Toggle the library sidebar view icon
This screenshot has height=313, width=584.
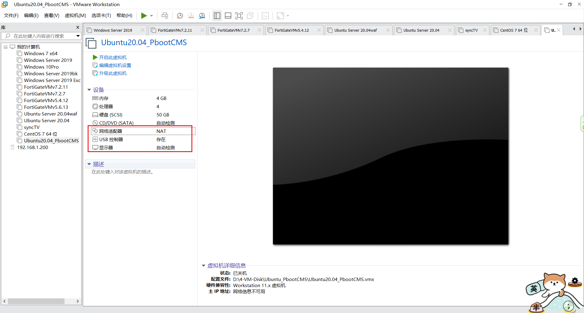pos(217,16)
